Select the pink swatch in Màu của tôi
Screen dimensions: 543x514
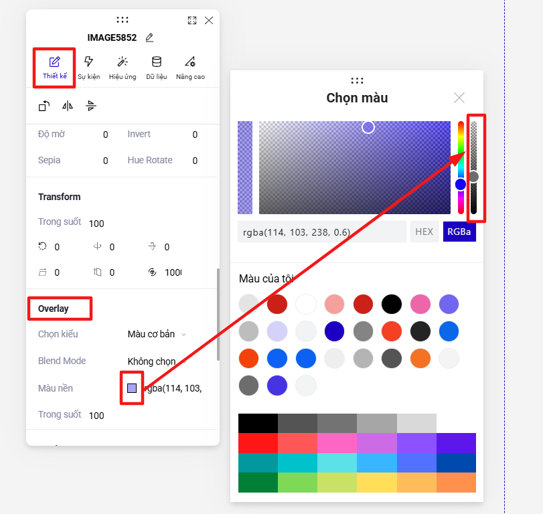click(420, 305)
